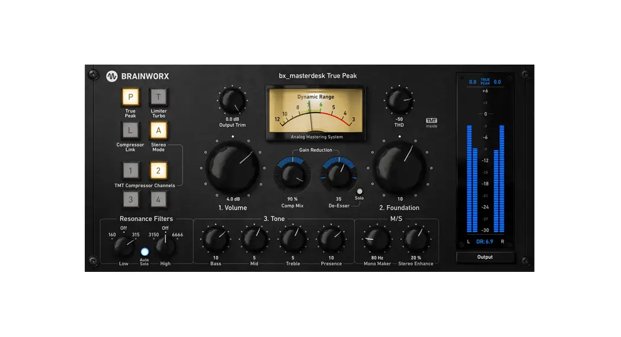Image resolution: width=621 pixels, height=337 pixels.
Task: Toggle the Auto Solo light button
Action: (145, 252)
